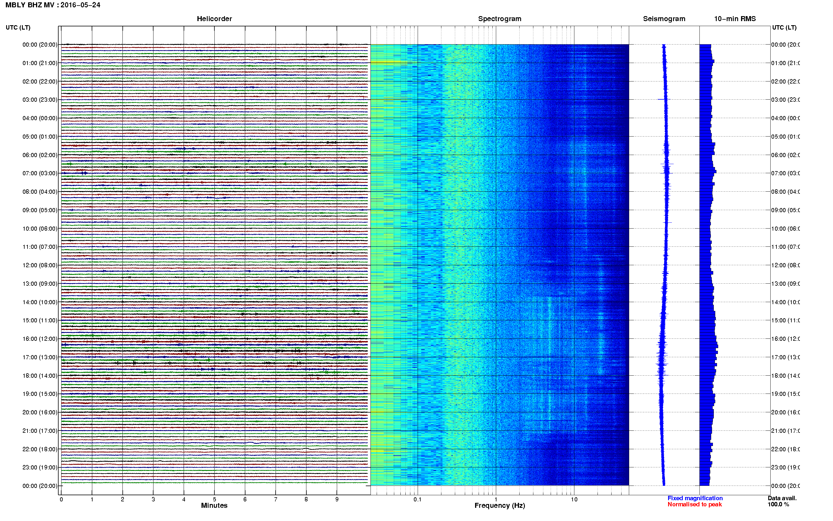Click the right-side 06:00 time label
This screenshot has width=833, height=521.
coord(785,155)
